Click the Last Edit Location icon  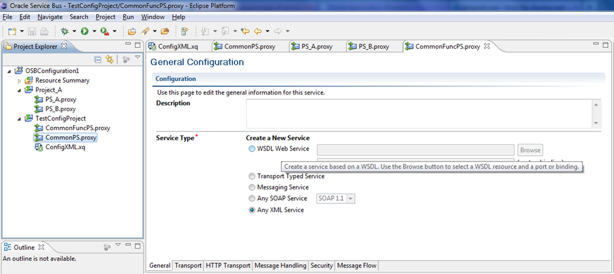[245, 31]
